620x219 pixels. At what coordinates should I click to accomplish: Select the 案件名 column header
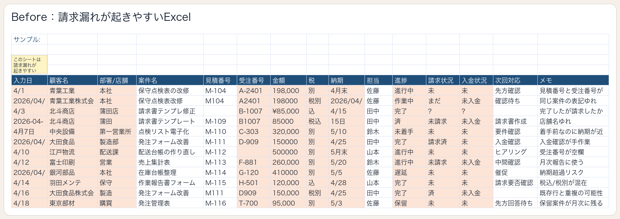pyautogui.click(x=170, y=80)
